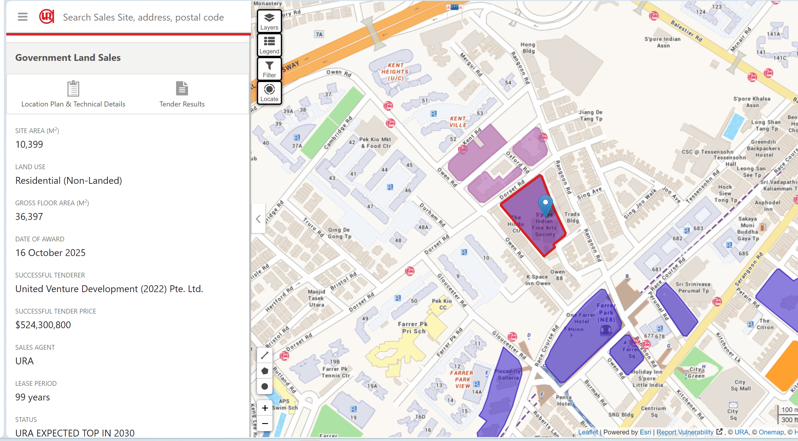Focus the Search Sales Site input field

[x=143, y=17]
